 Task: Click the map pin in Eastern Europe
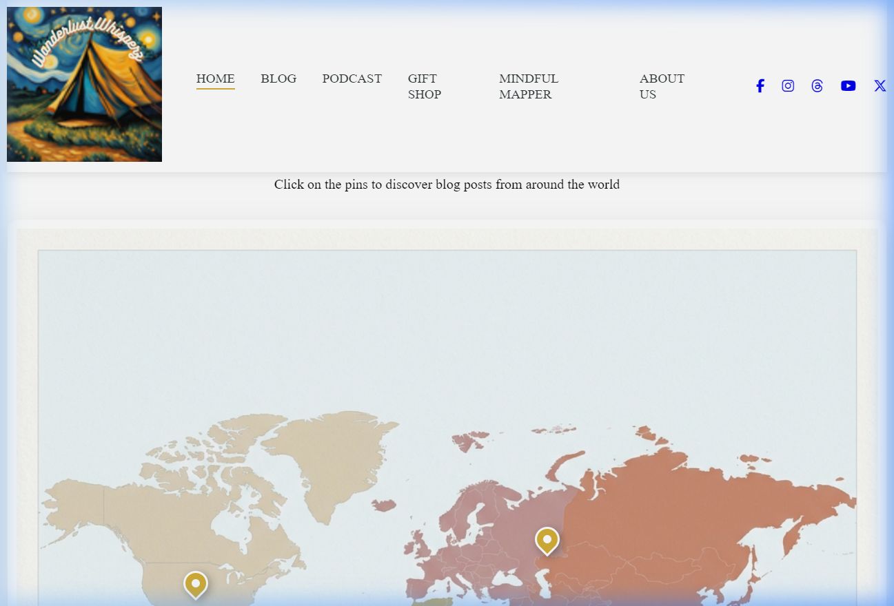point(547,541)
